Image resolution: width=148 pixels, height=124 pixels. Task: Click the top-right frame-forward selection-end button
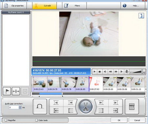tap(115, 103)
